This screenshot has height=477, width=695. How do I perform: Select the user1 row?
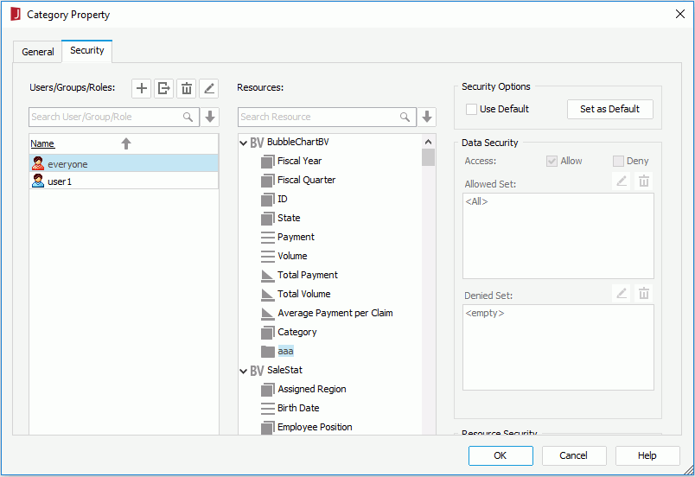click(x=124, y=181)
